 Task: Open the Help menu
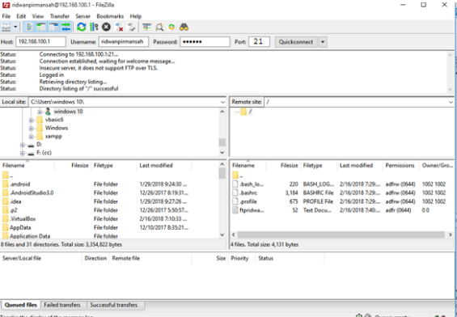pos(136,16)
